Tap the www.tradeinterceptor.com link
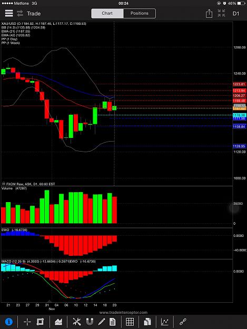Viewport: 247px width, 329px height. tap(123, 313)
